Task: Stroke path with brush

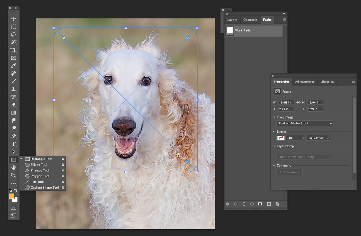Action: coord(236,204)
